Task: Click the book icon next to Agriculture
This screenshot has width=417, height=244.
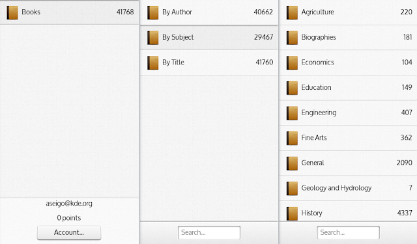Action: pyautogui.click(x=292, y=12)
